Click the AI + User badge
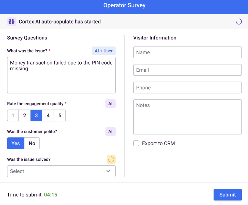 click(104, 51)
